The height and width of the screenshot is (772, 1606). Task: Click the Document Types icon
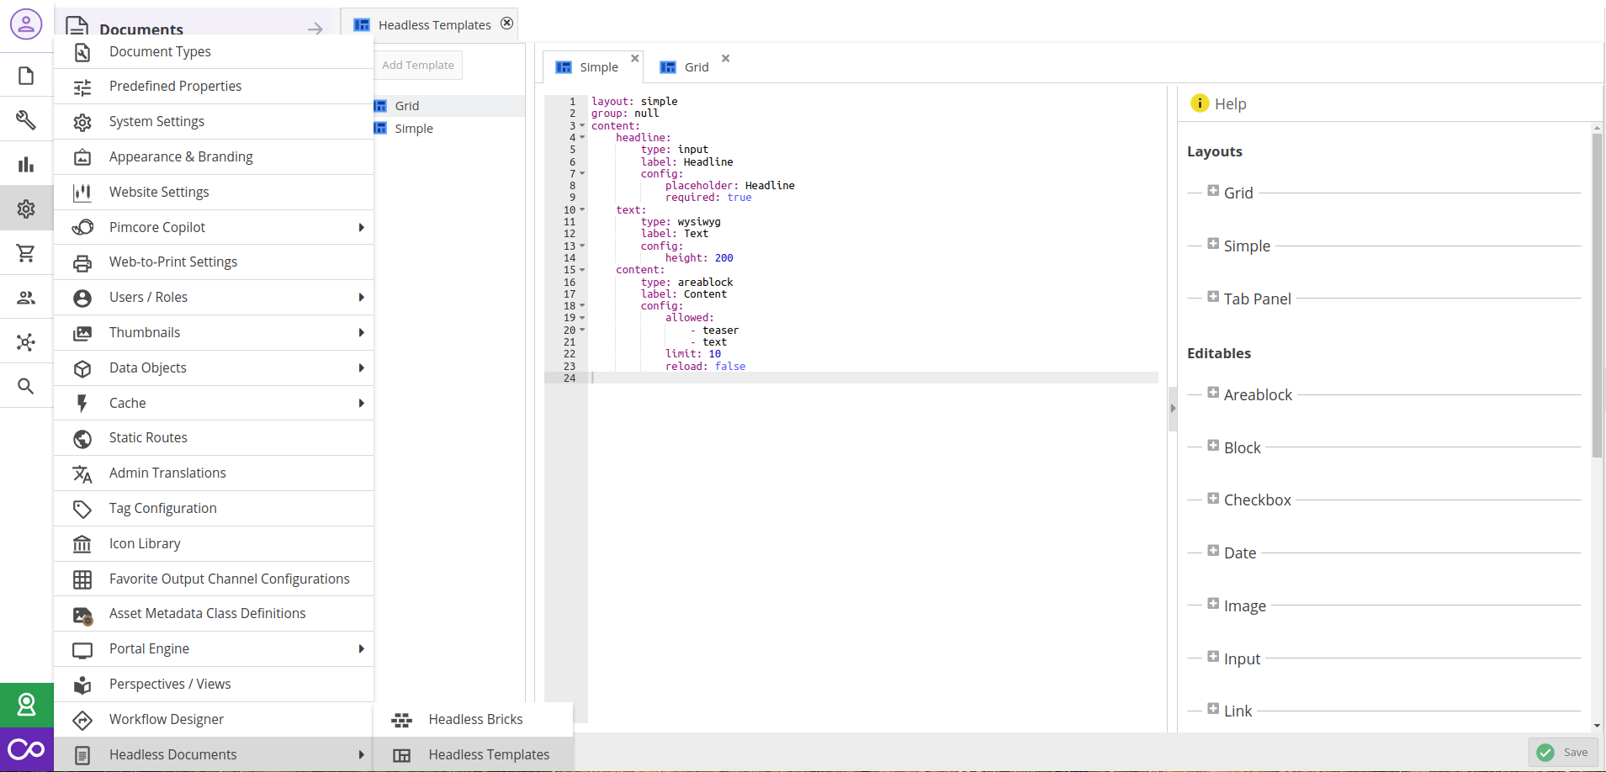coord(82,52)
